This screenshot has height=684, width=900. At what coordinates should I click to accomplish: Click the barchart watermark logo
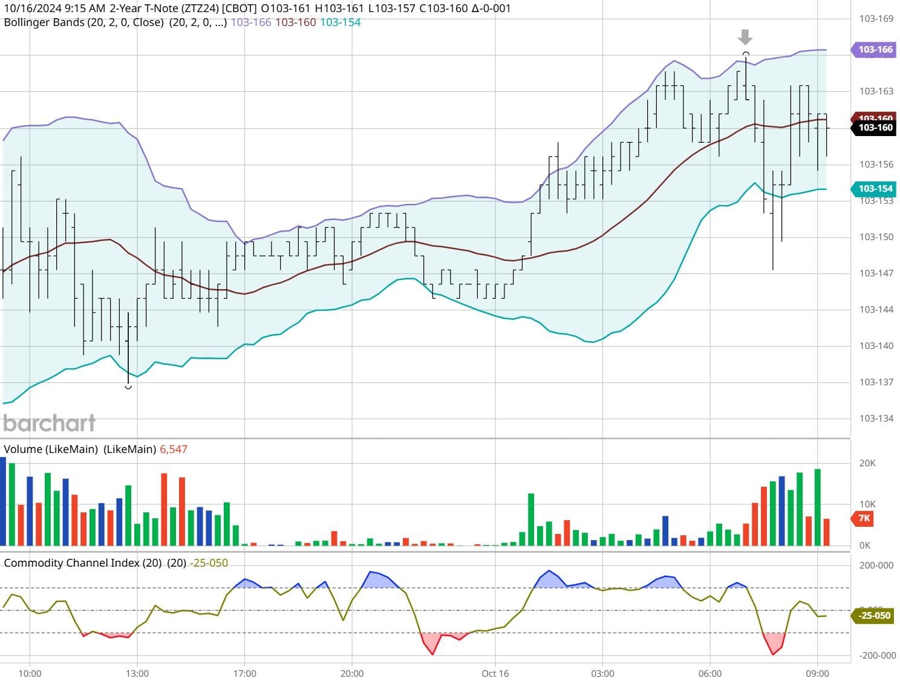pos(48,423)
